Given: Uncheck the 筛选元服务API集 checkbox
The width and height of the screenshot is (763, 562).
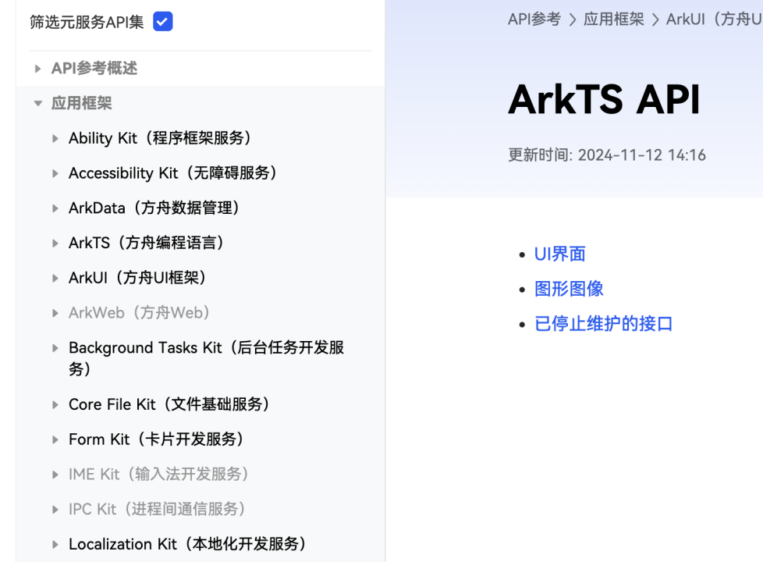Looking at the screenshot, I should (162, 21).
